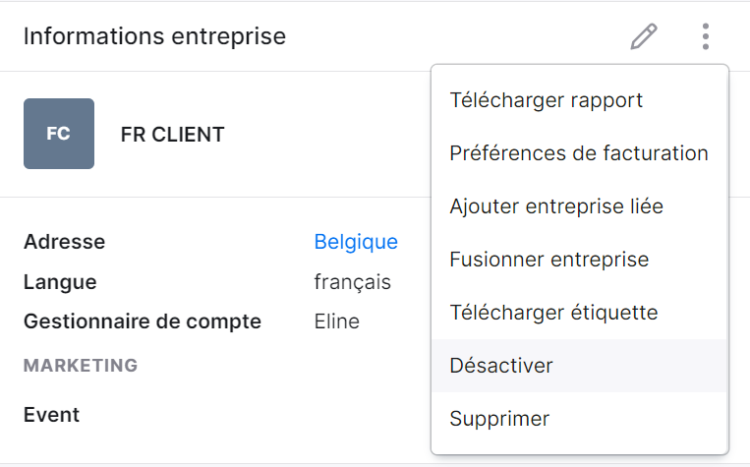Open the Belgique address link
Image resolution: width=750 pixels, height=467 pixels.
tap(356, 242)
